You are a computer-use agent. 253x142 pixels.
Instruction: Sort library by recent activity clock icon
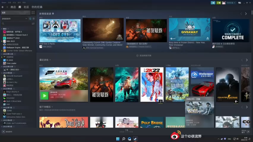30,19
